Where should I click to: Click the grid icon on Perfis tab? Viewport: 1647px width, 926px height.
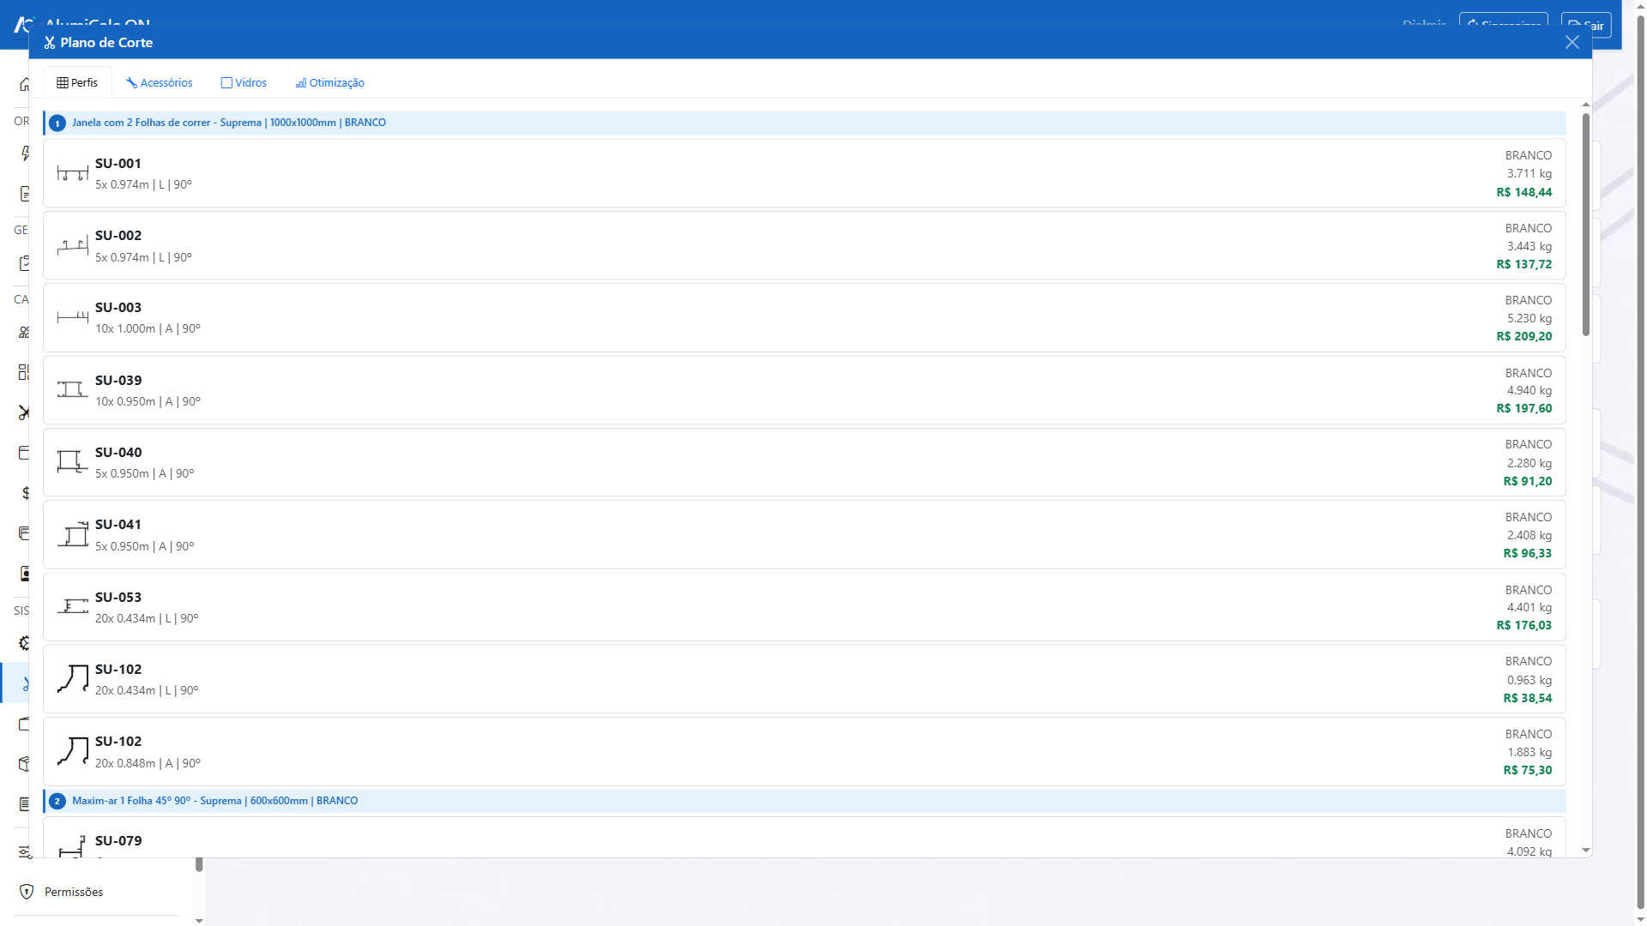coord(63,83)
